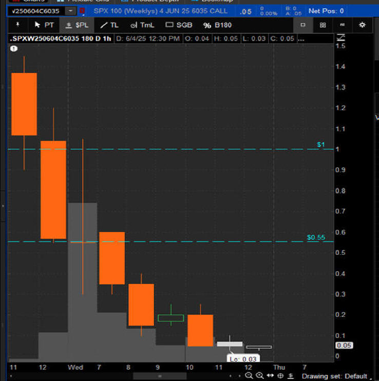Click the $1 price level label
The image size is (379, 381).
coord(320,145)
